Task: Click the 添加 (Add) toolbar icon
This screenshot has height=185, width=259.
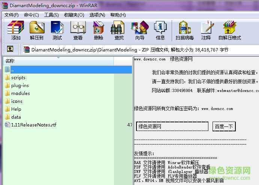Action: 16,30
